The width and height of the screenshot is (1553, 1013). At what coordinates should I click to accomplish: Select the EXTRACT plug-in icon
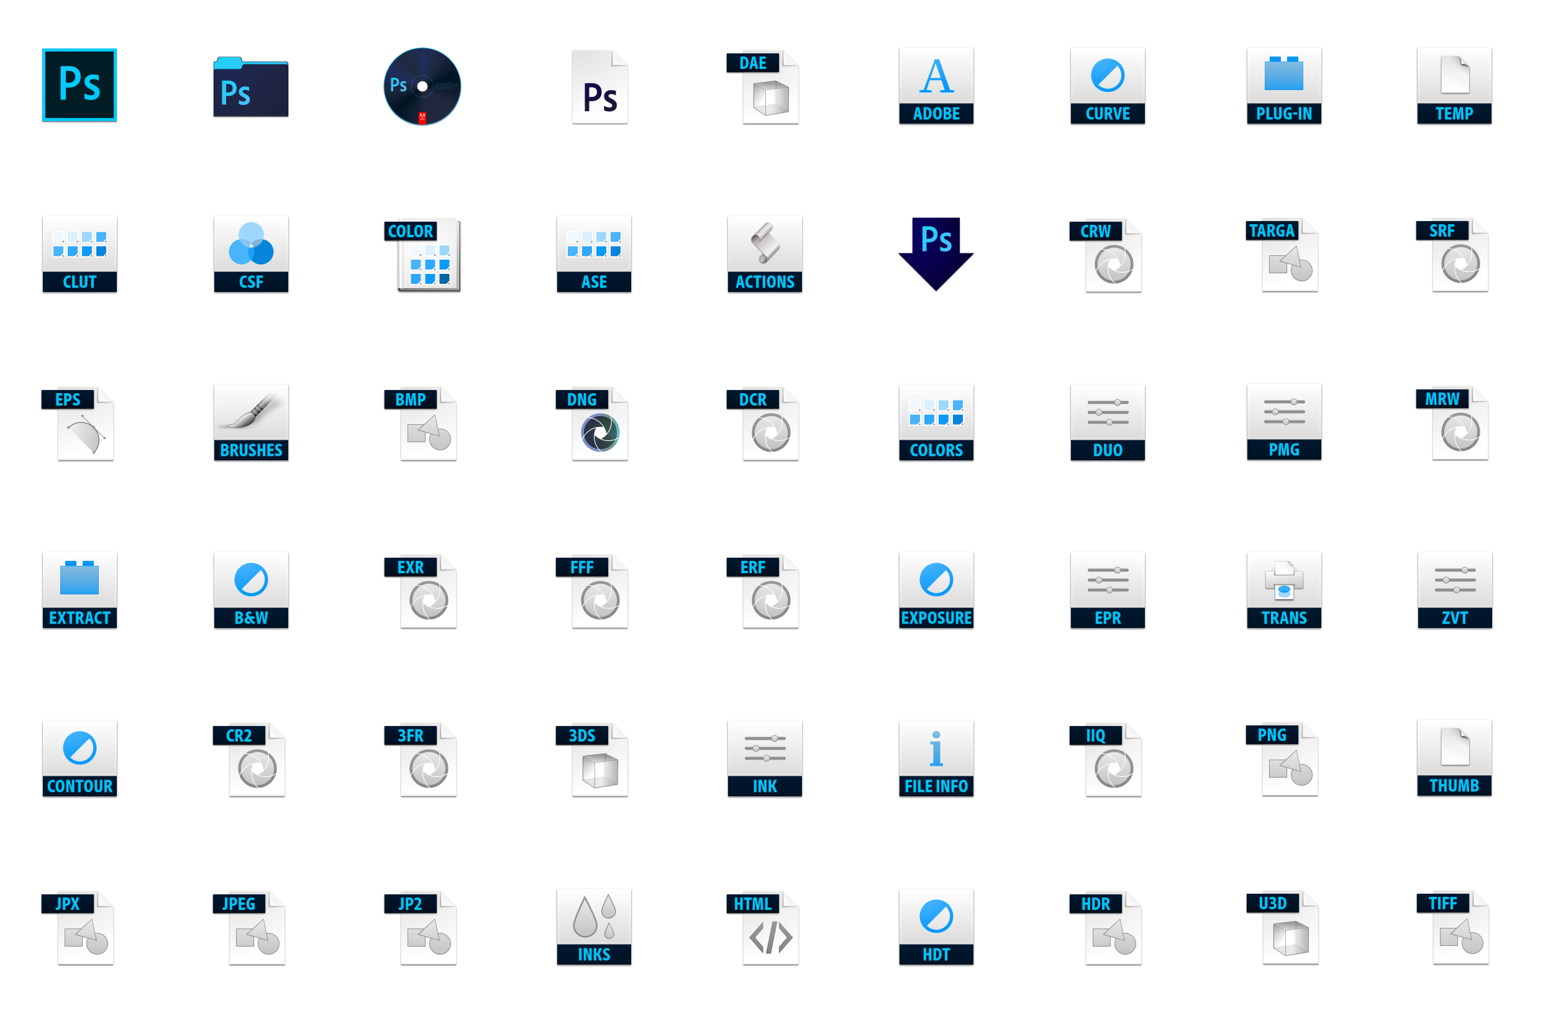(x=80, y=589)
